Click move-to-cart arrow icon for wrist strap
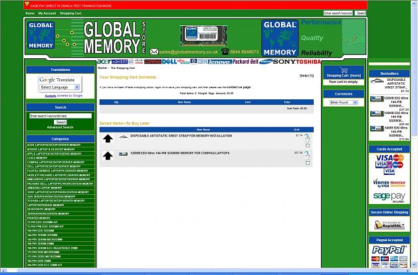This screenshot has height=275, width=418. pos(306,135)
